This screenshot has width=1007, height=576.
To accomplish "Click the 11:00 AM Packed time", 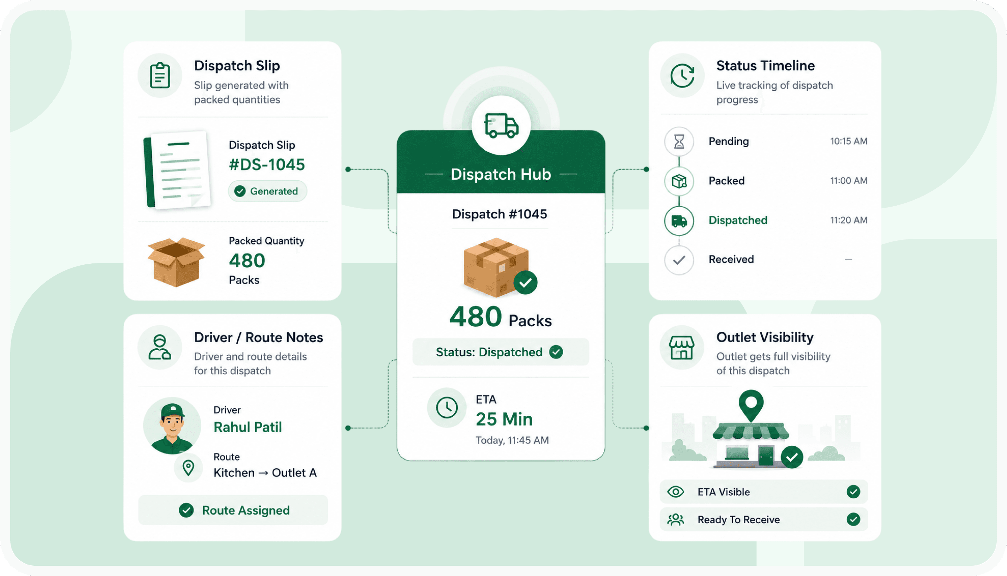I will pyautogui.click(x=849, y=181).
